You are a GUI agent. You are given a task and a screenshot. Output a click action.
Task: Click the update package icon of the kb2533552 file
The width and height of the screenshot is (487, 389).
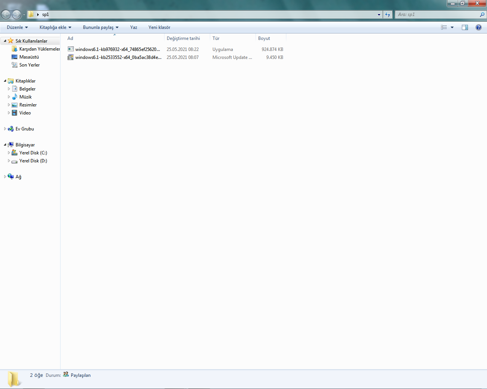pos(70,57)
